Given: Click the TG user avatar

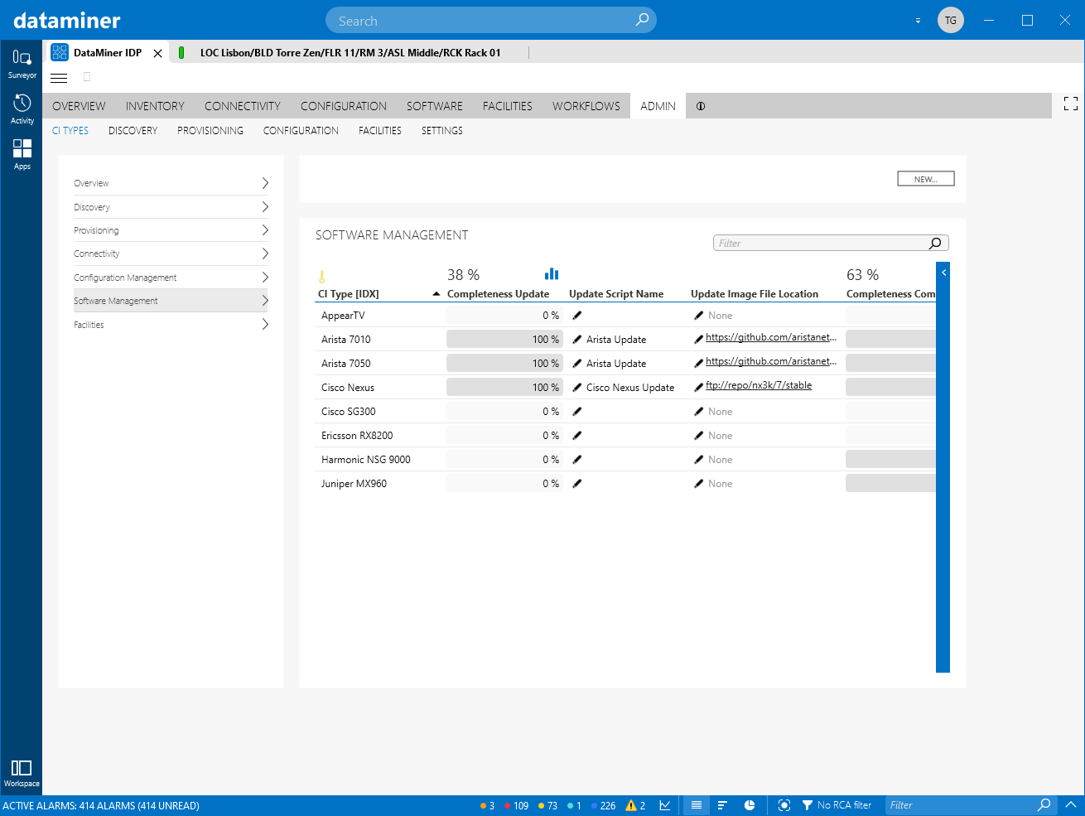Looking at the screenshot, I should [951, 20].
